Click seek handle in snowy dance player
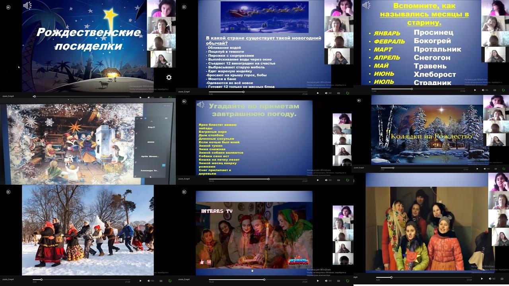The image size is (509, 286). tap(41, 280)
